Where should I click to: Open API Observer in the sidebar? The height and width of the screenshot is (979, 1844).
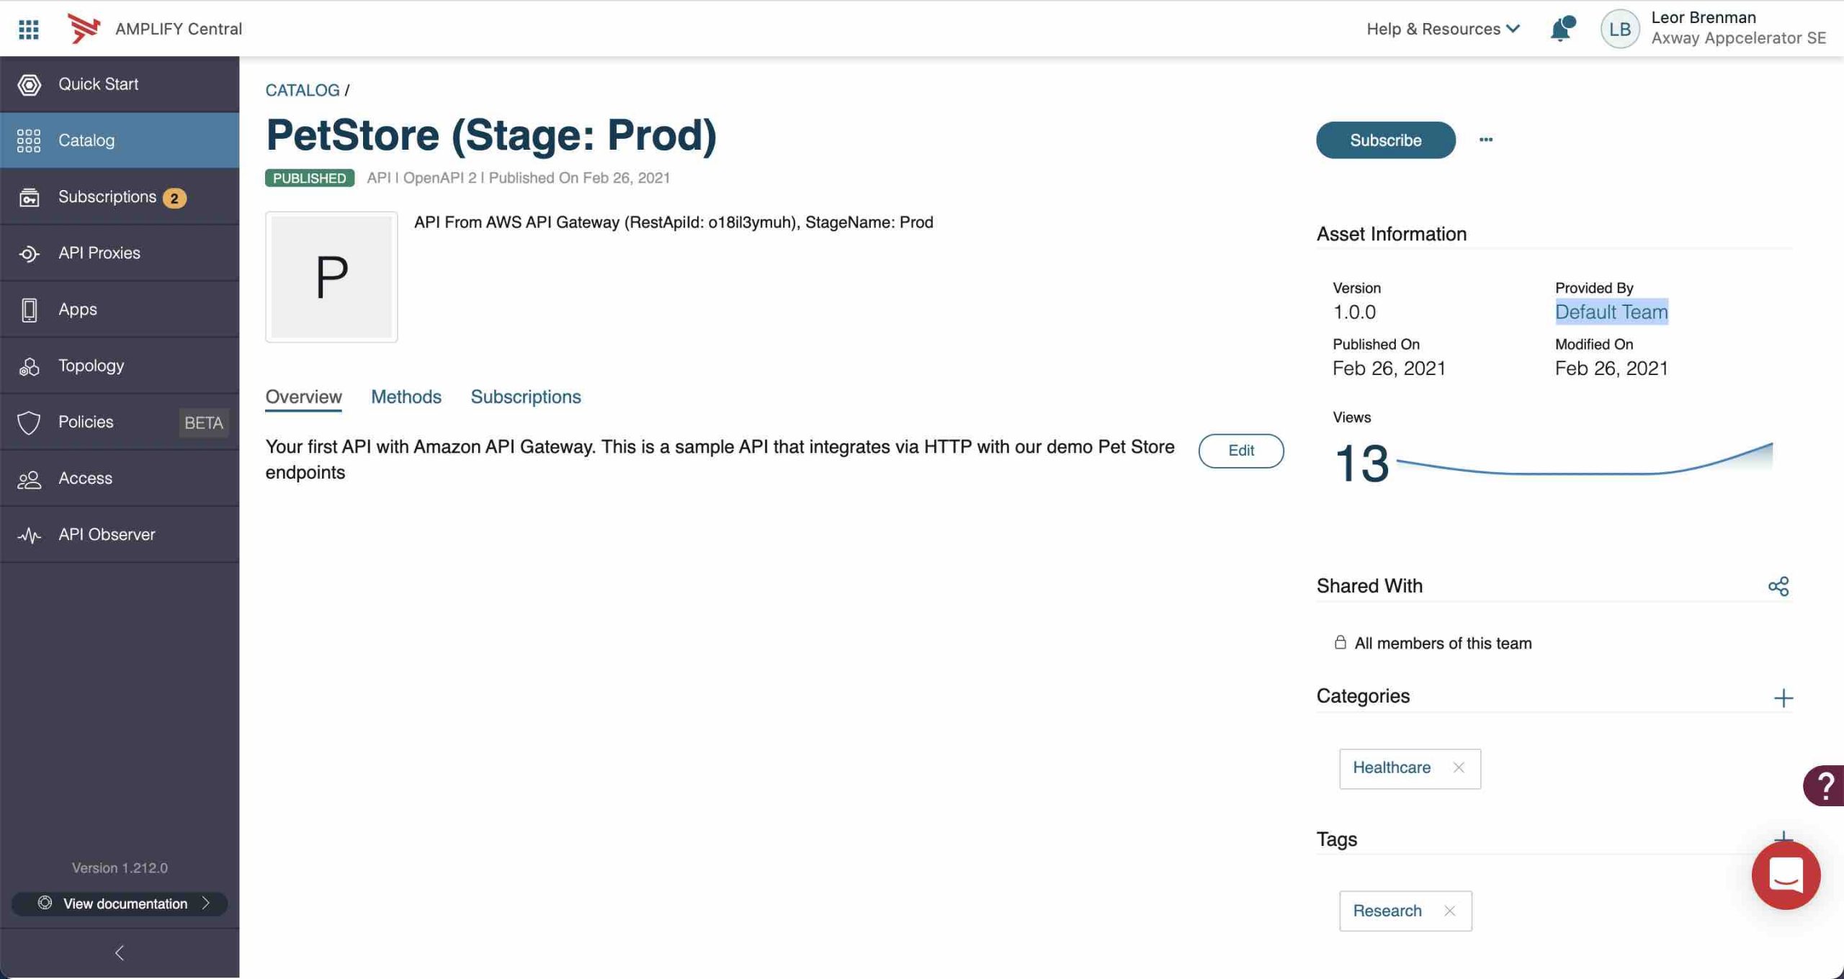tap(120, 535)
